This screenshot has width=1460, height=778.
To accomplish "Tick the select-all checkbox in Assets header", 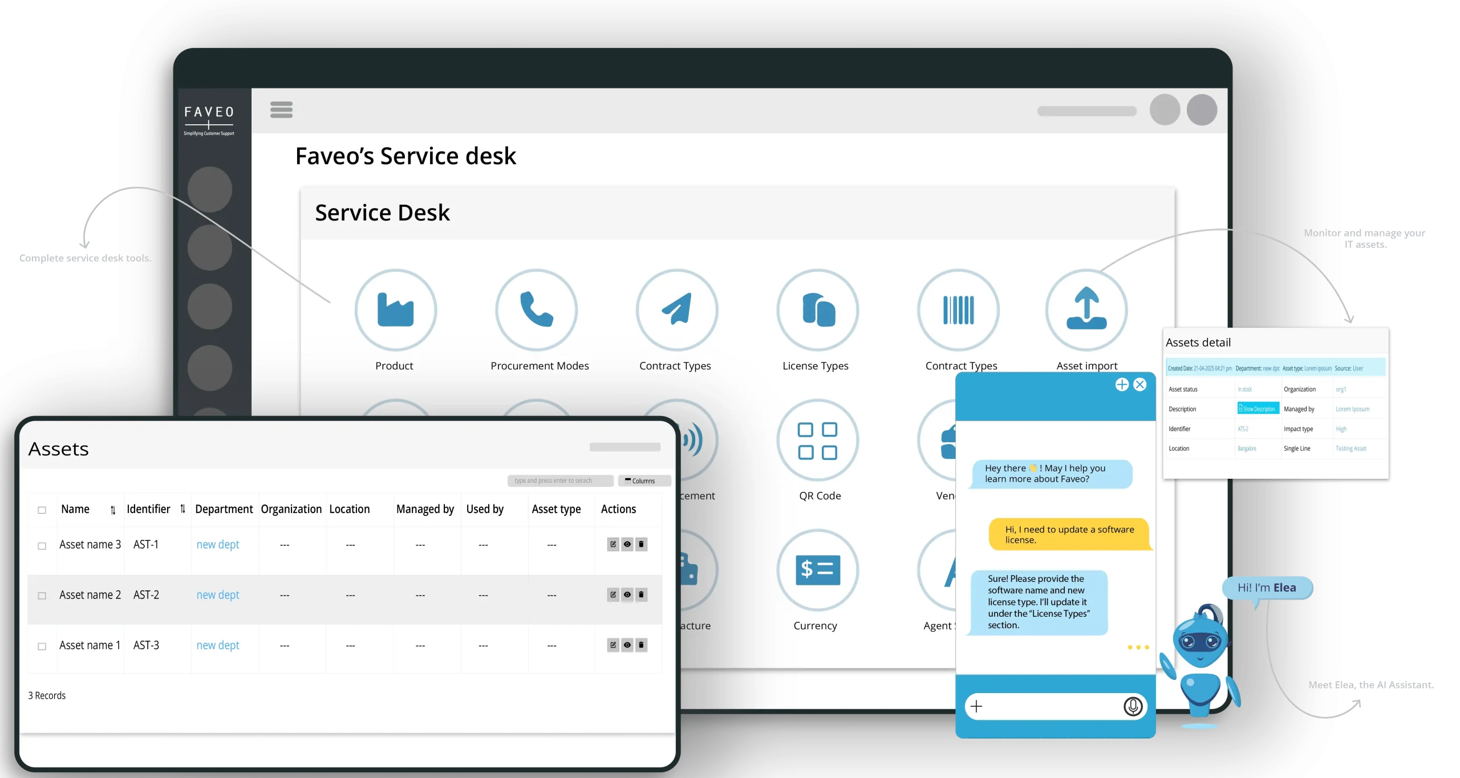I will pos(42,510).
